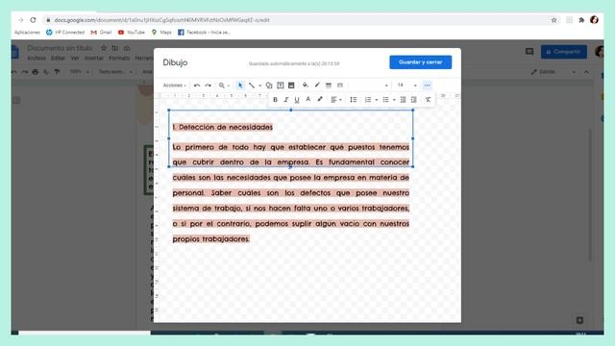Screen dimensions: 615x346
Task: Open the Texto normal style dropdown
Action: tap(115, 72)
